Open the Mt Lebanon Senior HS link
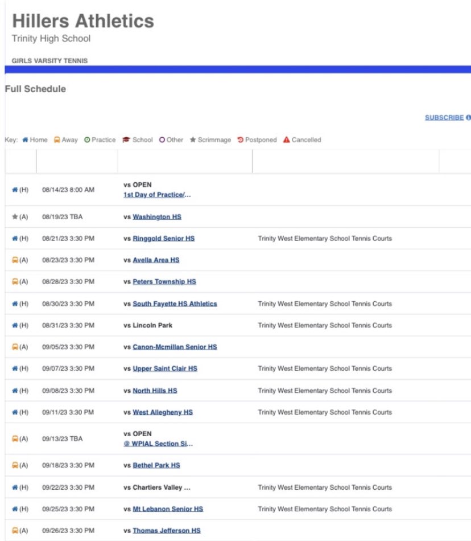This screenshot has height=541, width=471. (x=168, y=509)
